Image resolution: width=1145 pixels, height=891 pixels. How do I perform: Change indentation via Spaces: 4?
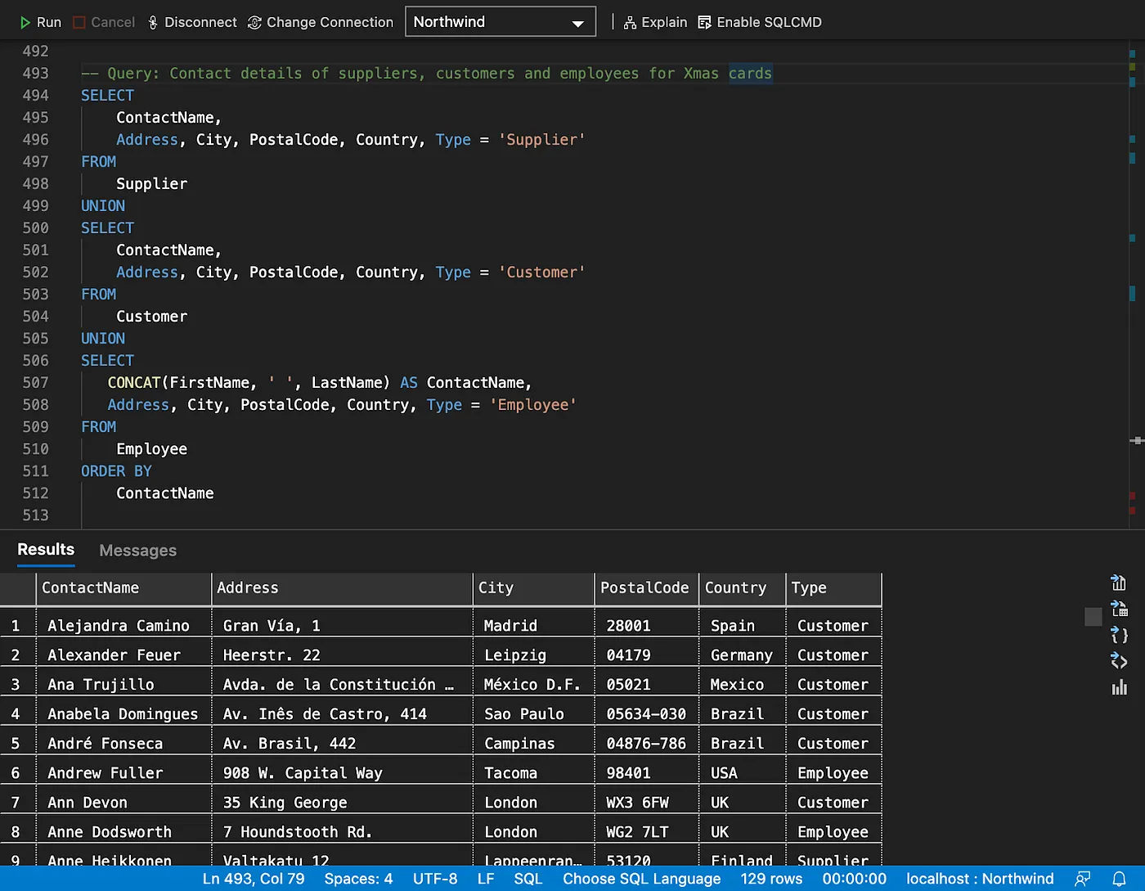point(358,879)
